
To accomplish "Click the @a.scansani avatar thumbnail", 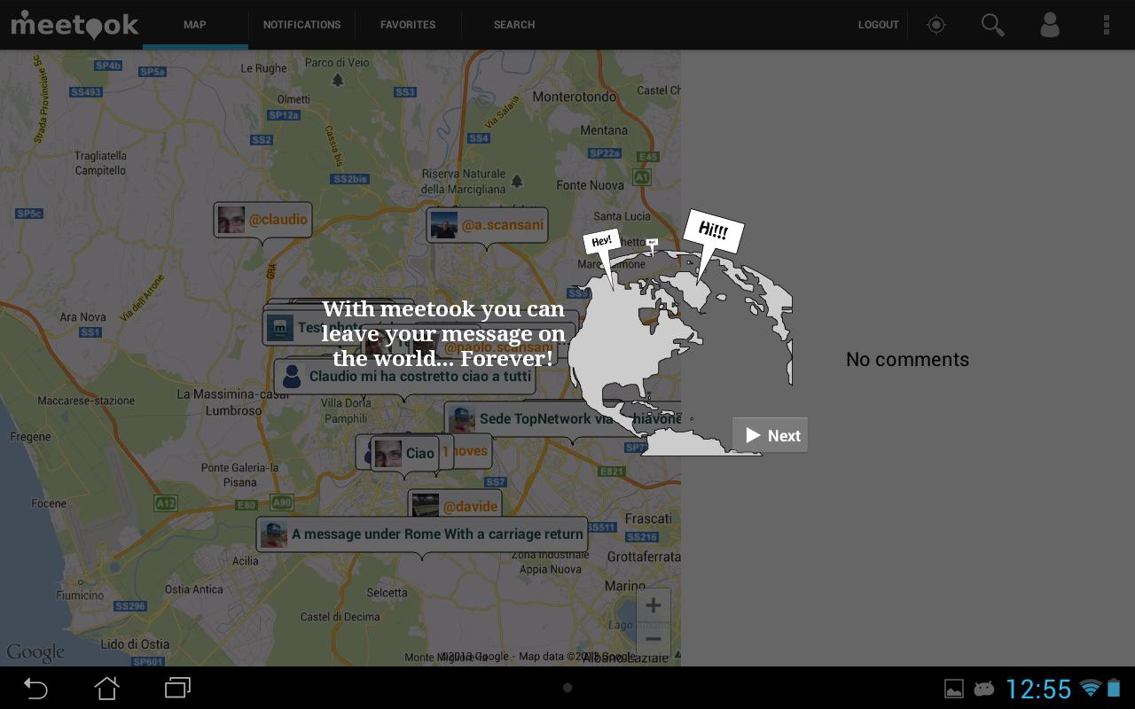I will [444, 225].
